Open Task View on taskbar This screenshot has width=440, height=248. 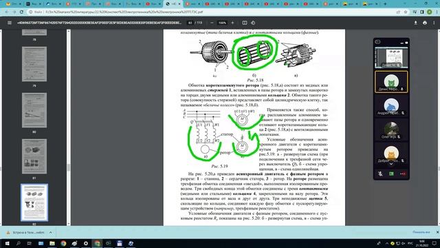[30, 243]
